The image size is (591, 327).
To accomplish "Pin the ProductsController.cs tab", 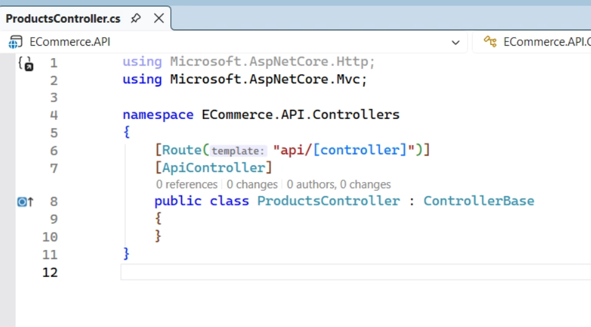I will point(136,18).
